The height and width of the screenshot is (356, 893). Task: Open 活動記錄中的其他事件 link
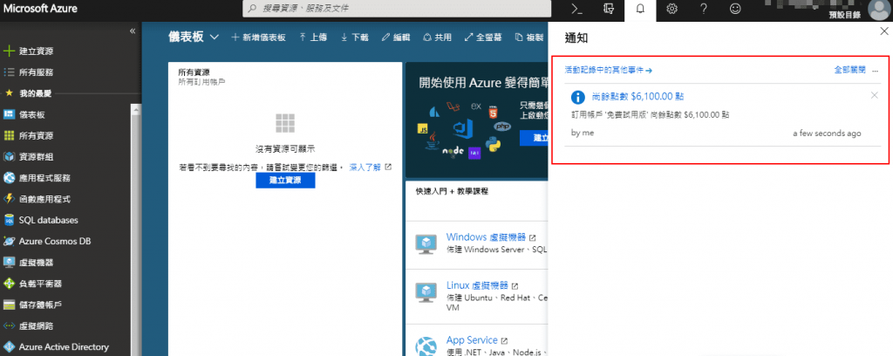click(608, 70)
